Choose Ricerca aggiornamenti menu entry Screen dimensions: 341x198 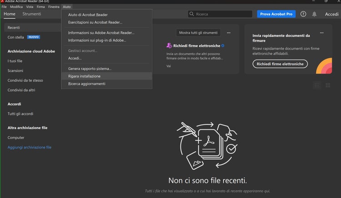(x=87, y=84)
